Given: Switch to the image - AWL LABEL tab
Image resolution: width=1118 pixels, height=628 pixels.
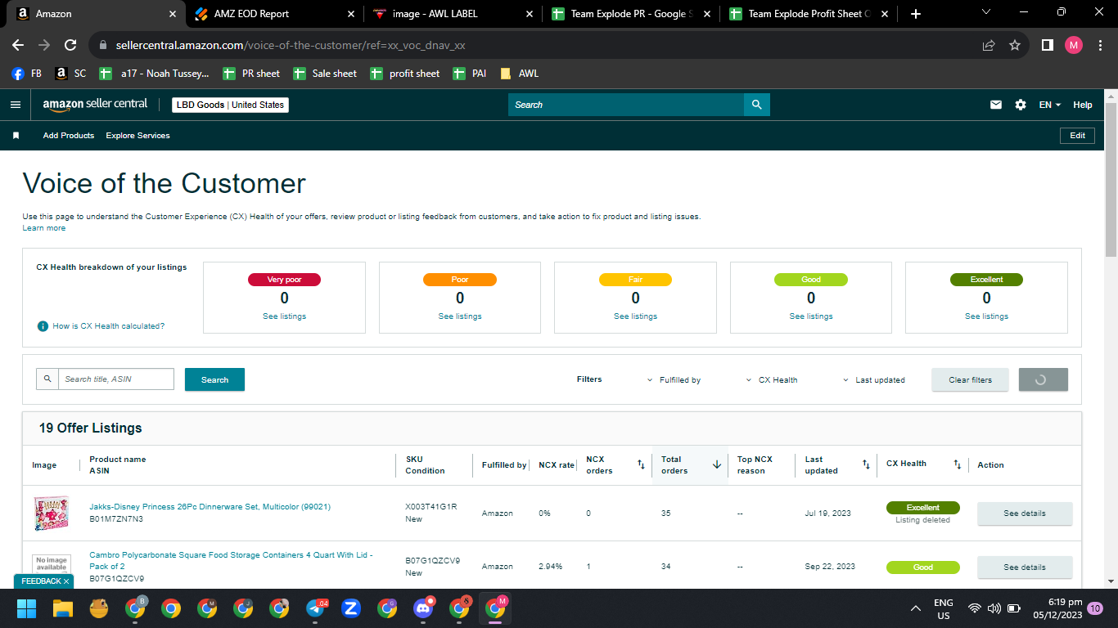Looking at the screenshot, I should (x=453, y=14).
